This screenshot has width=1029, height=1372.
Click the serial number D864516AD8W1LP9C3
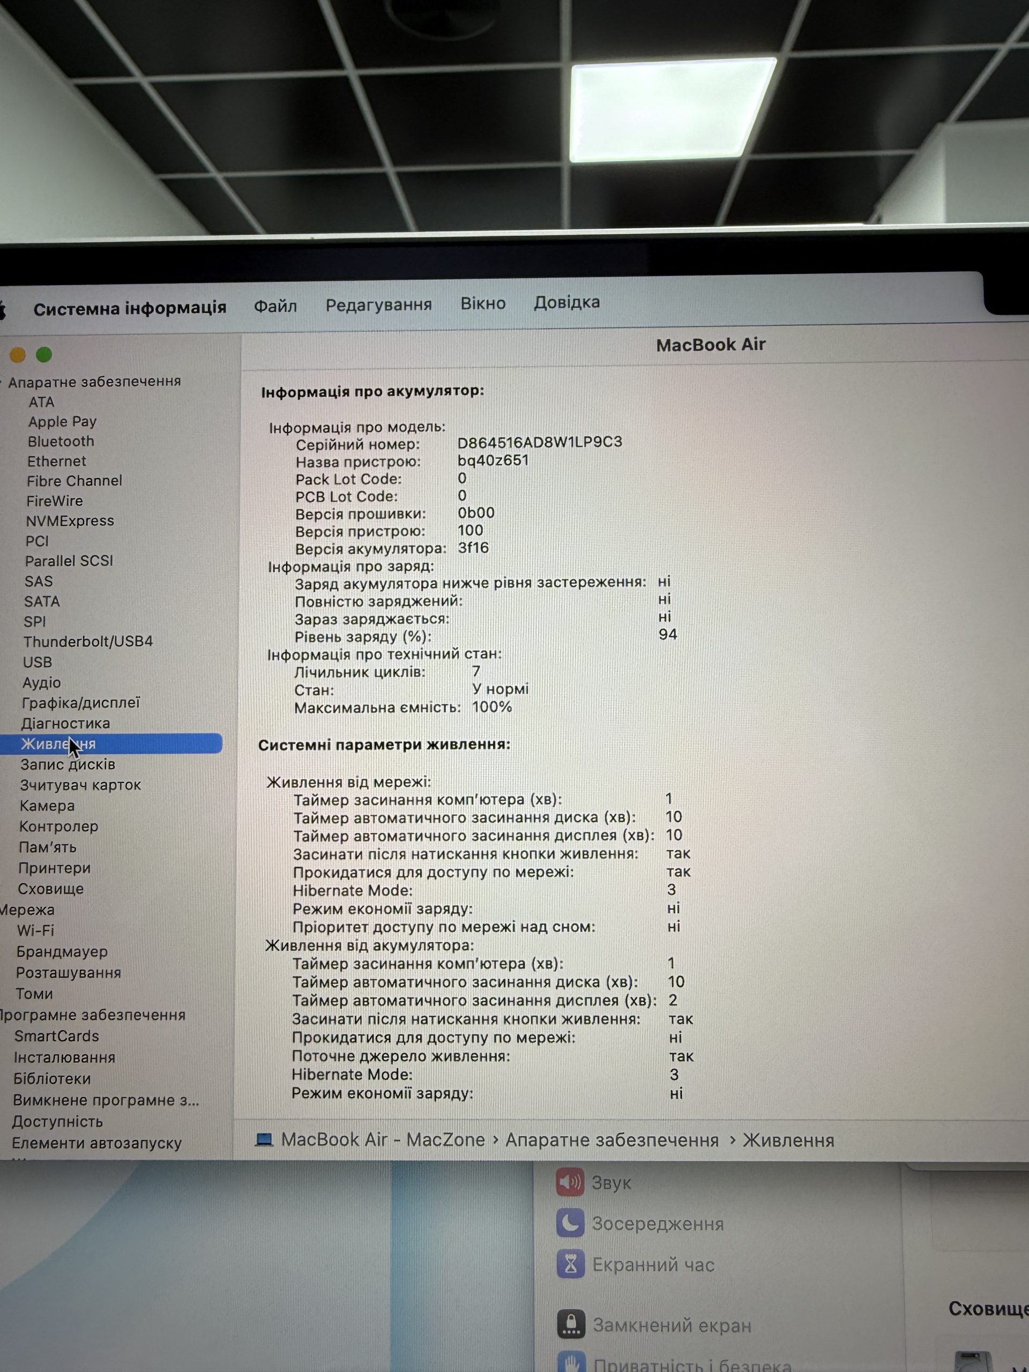[x=540, y=442]
